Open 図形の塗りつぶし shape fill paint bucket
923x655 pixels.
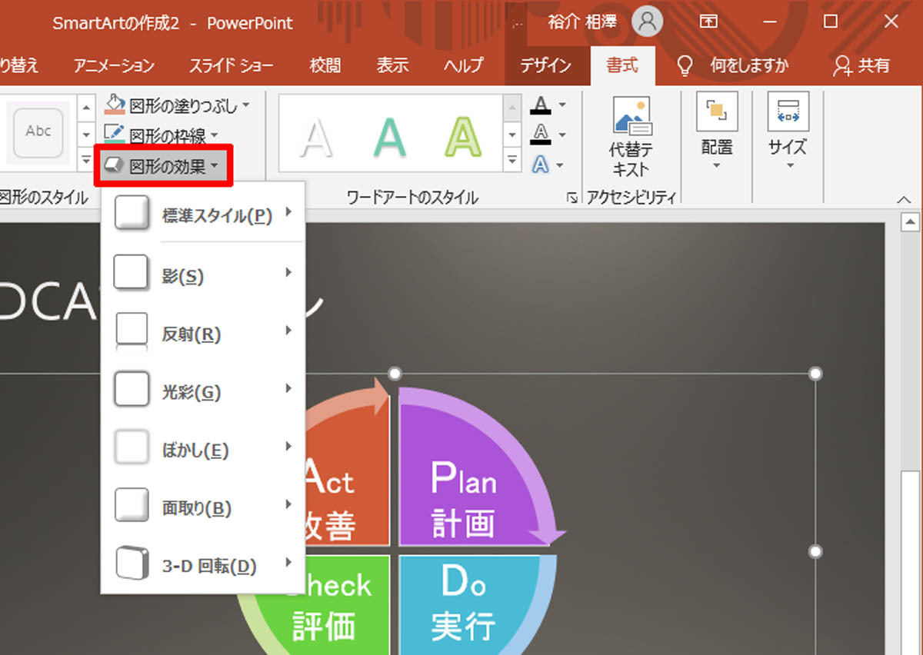[x=177, y=105]
